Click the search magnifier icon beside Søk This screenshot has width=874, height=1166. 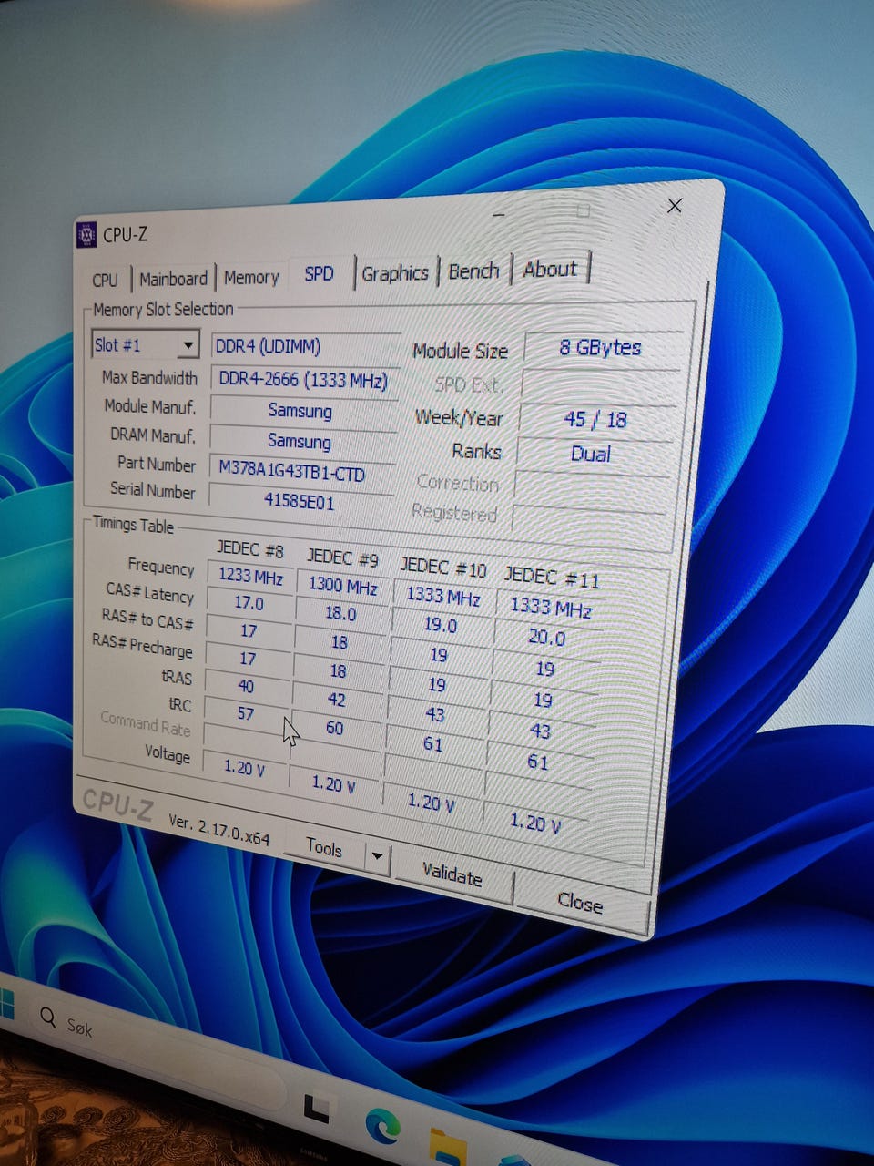[46, 1017]
